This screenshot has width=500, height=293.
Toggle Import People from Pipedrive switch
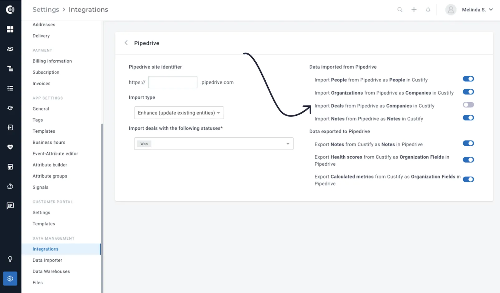click(x=468, y=79)
